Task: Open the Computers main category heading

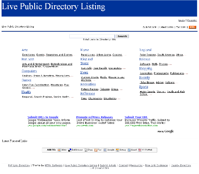Action: tap(29, 71)
